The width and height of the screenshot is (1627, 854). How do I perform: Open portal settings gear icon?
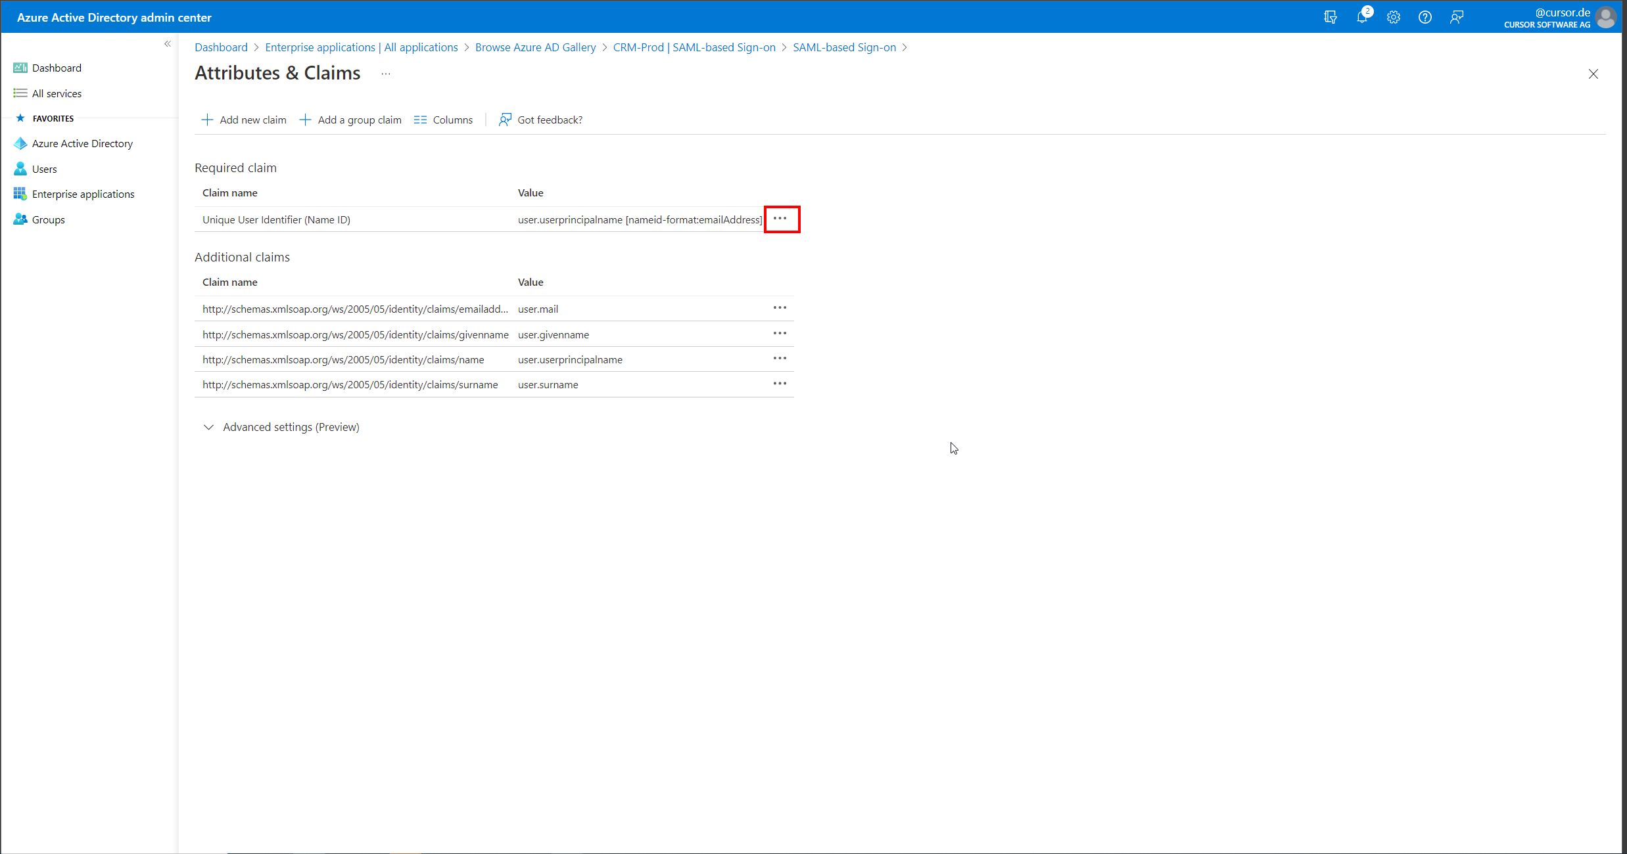point(1393,18)
